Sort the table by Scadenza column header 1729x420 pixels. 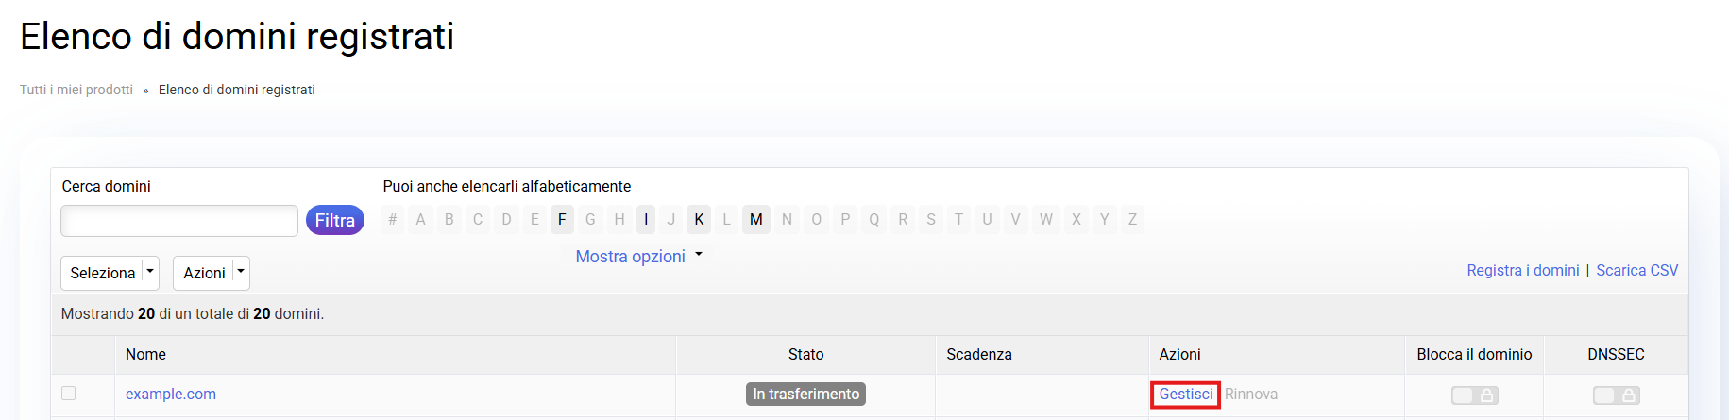click(x=978, y=355)
